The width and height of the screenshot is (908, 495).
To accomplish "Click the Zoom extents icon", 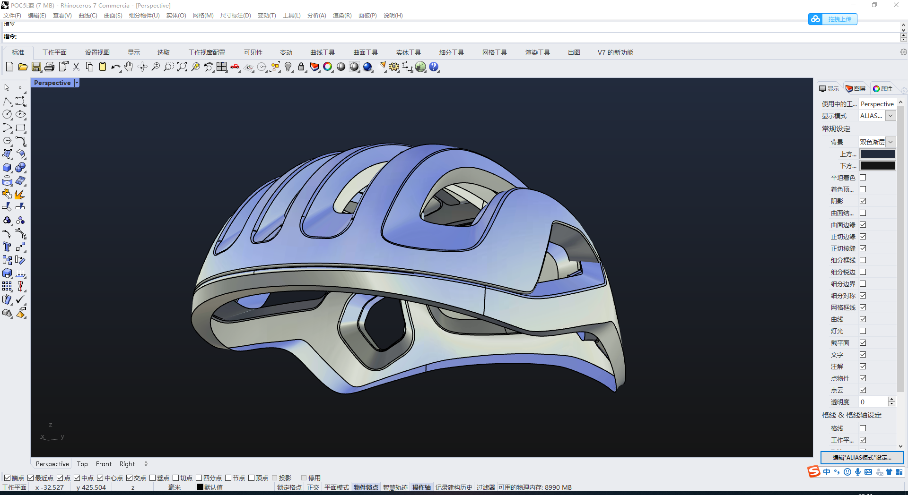I will tap(182, 67).
